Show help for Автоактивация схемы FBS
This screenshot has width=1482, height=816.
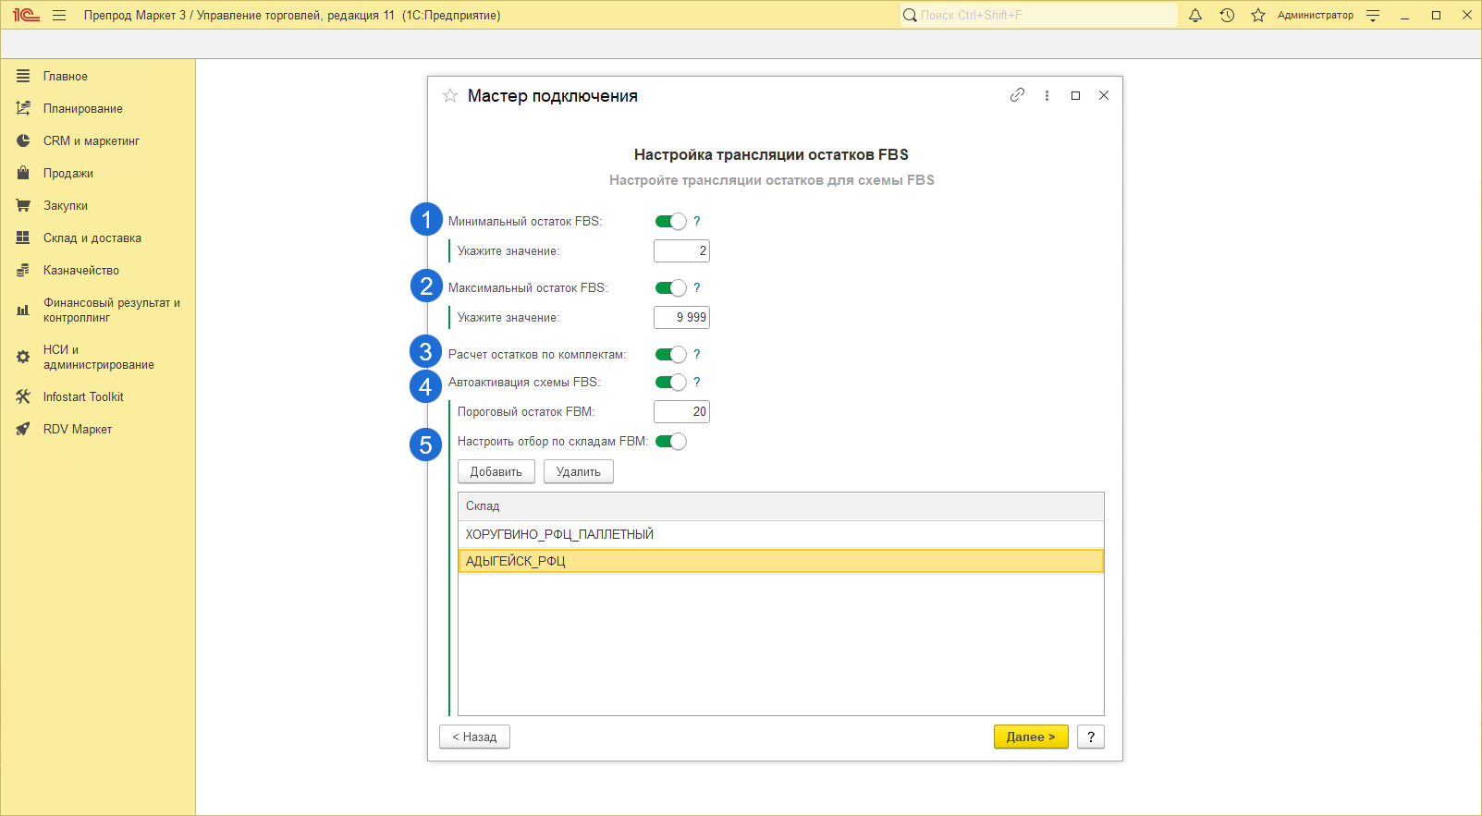coord(697,382)
